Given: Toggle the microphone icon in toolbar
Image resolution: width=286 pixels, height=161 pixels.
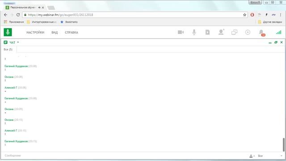Looking at the screenshot, I should coord(194,32).
